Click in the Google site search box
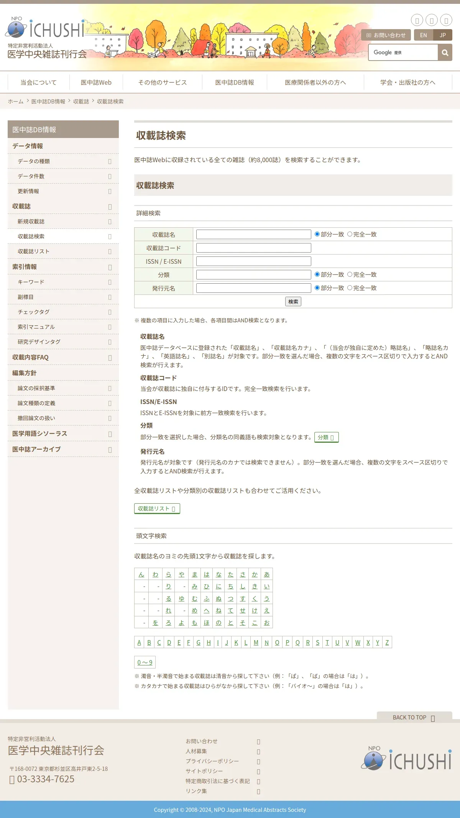This screenshot has width=460, height=818. [403, 53]
